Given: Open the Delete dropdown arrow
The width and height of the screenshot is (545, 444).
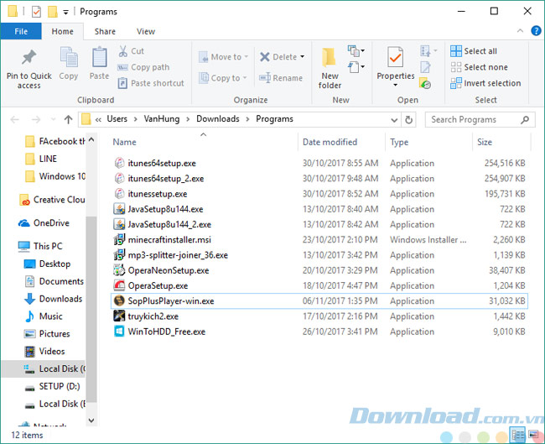Looking at the screenshot, I should coord(302,57).
